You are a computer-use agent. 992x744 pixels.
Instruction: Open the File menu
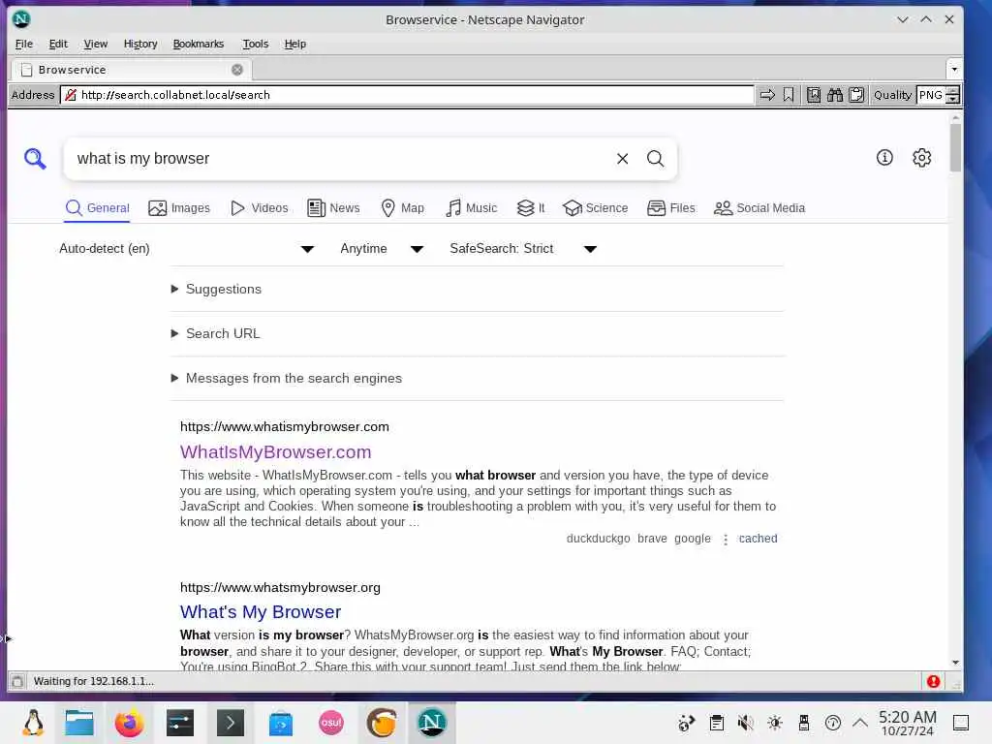coord(24,44)
